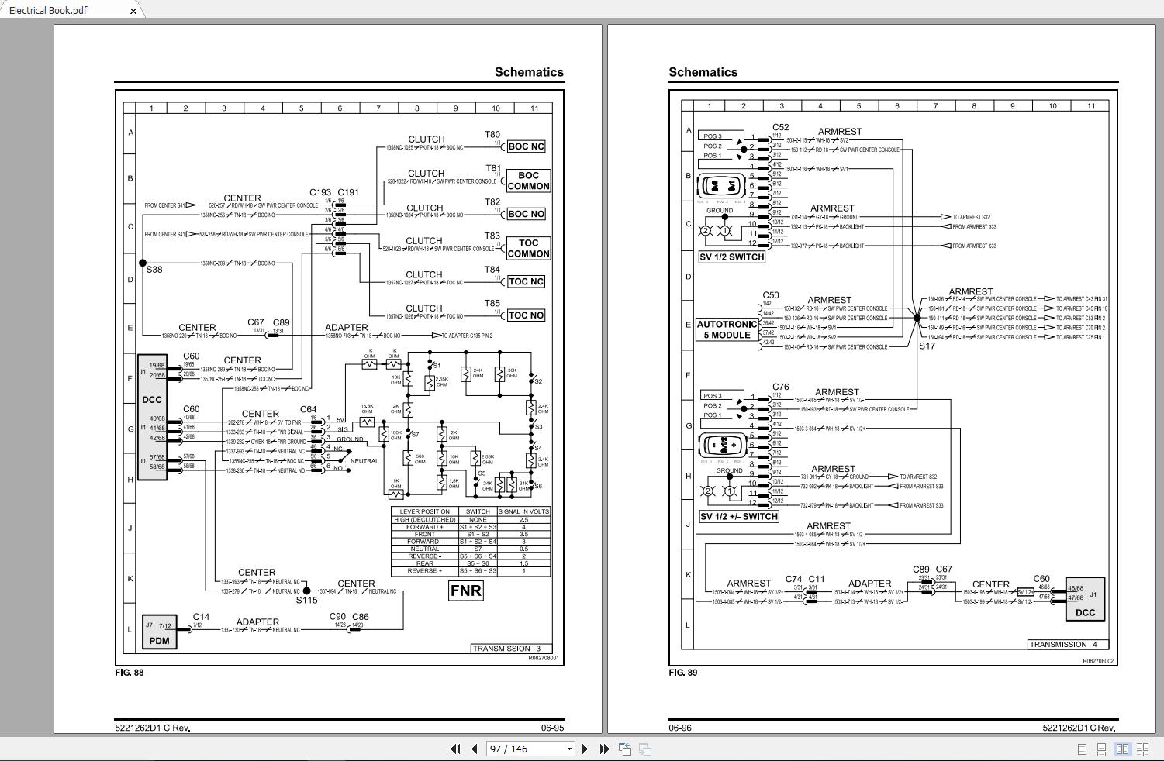Image resolution: width=1164 pixels, height=761 pixels.
Task: Click the 97 / 146 page number field
Action: [x=524, y=749]
